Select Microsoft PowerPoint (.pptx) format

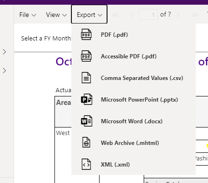[133, 99]
